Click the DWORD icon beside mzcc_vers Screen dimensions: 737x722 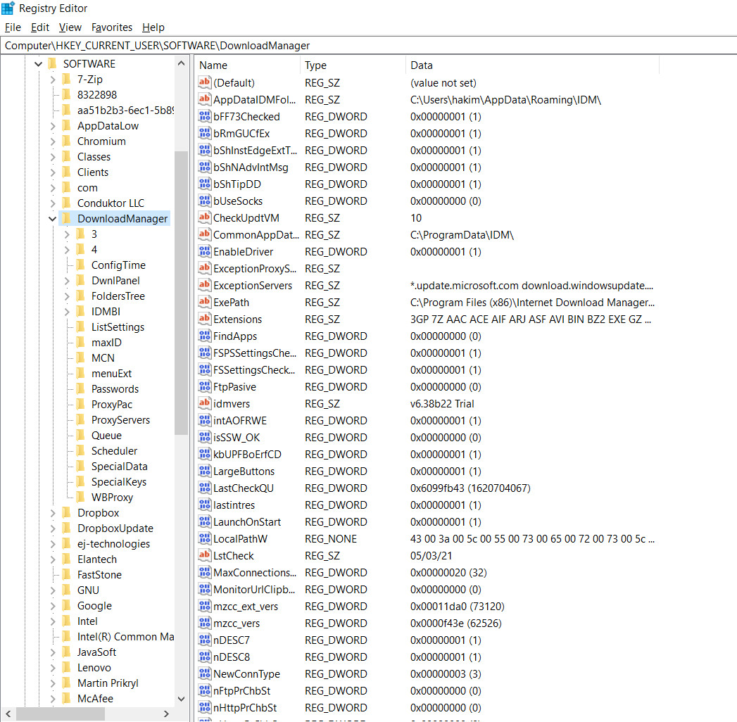tap(204, 623)
